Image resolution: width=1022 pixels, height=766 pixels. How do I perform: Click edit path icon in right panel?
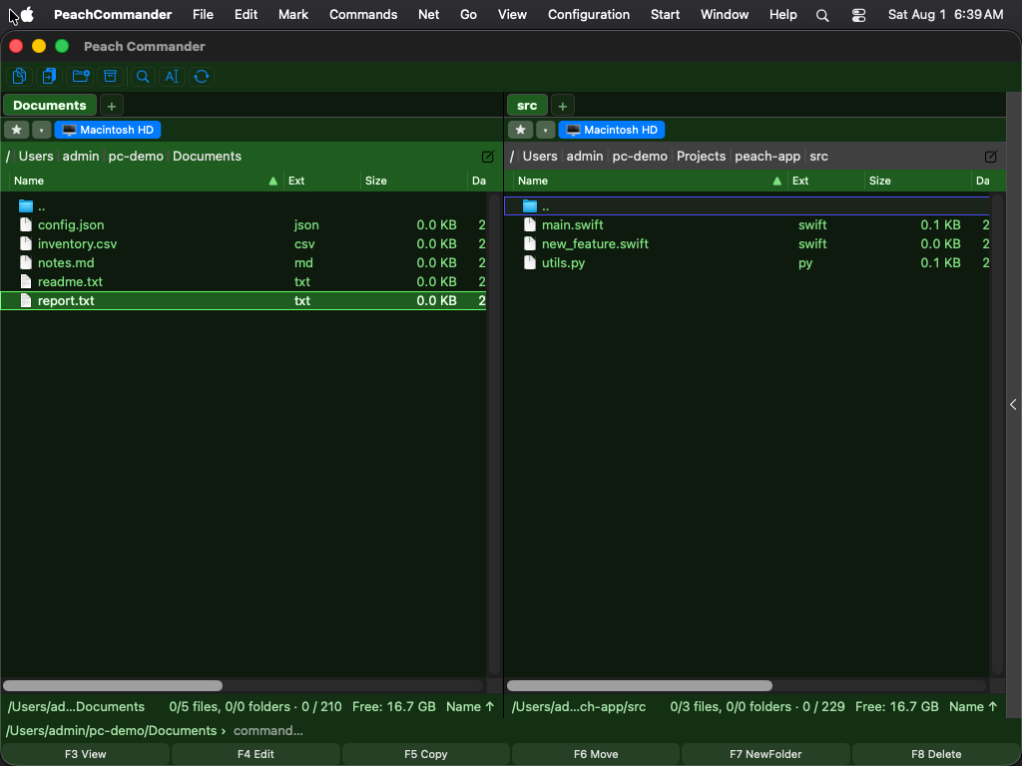pos(991,157)
